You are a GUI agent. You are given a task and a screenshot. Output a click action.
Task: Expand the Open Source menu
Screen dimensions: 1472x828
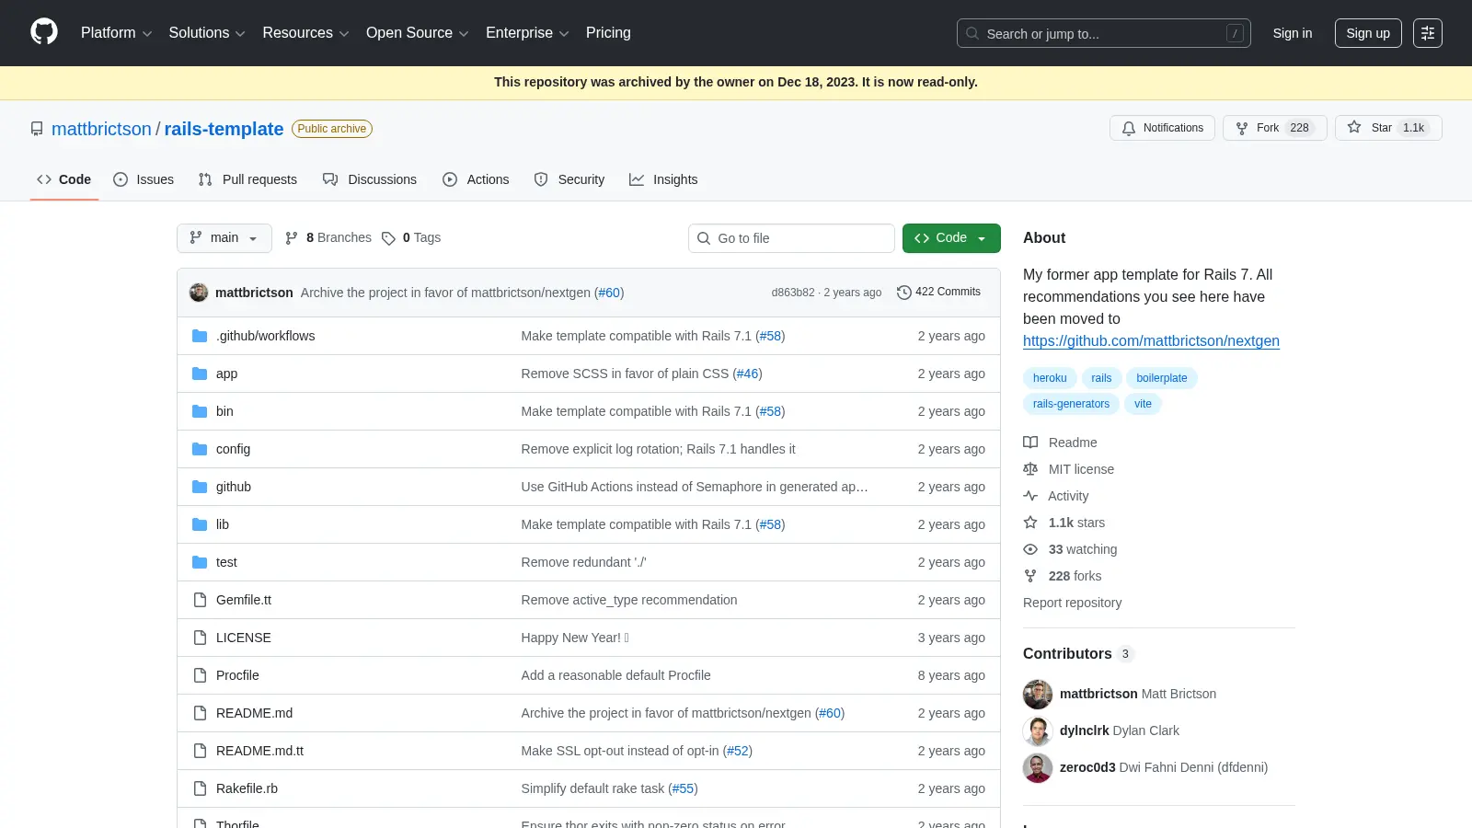(x=418, y=33)
